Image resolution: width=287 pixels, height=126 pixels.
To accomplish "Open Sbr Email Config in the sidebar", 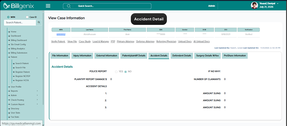I will tap(18, 45).
